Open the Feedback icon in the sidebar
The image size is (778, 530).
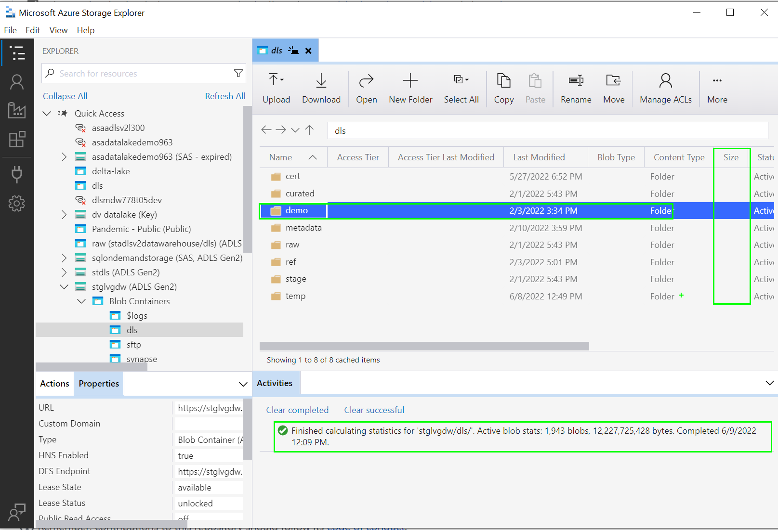pos(17,512)
